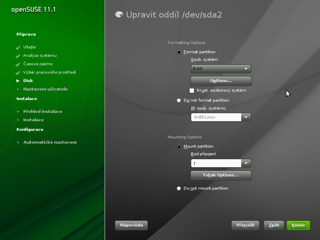Screen dimensions: 320x240
Task: Click the Mounting Options label
Action: [x=185, y=137]
